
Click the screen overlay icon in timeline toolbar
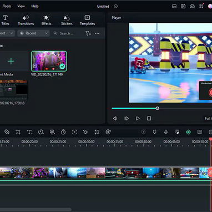tap(52, 132)
